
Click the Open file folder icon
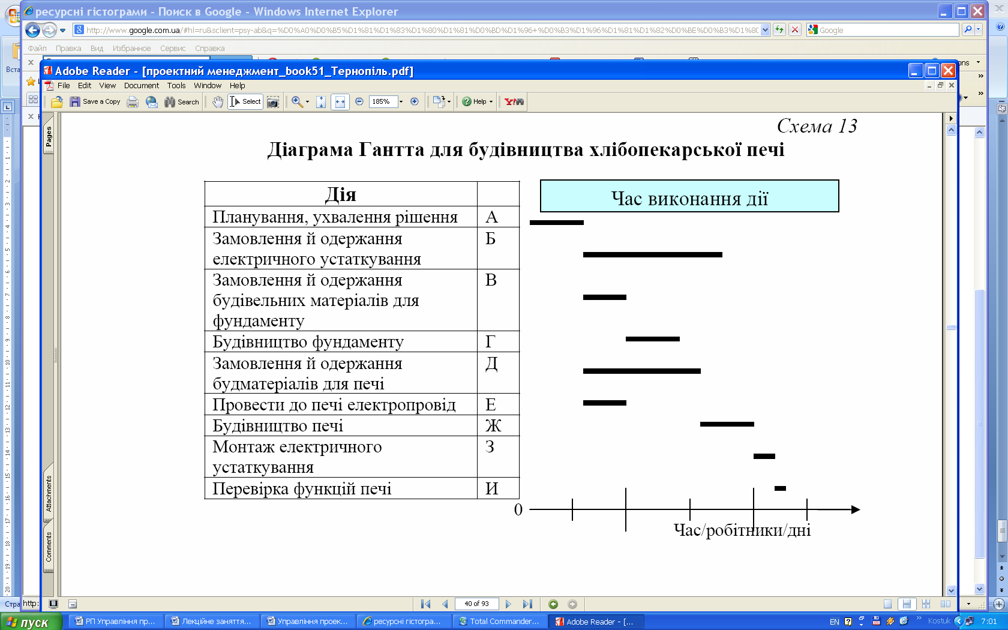pyautogui.click(x=57, y=101)
